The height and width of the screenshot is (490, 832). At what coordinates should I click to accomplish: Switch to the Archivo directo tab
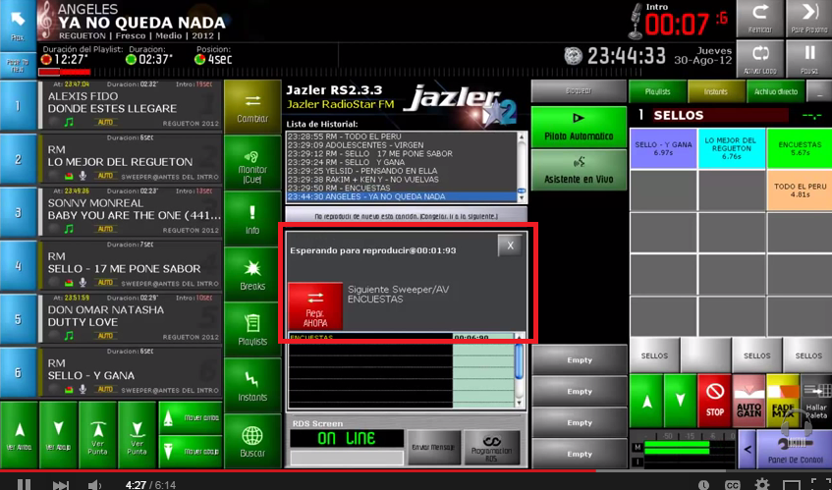(775, 91)
